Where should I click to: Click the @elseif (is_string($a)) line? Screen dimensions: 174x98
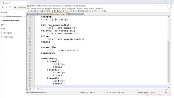pos(58,31)
